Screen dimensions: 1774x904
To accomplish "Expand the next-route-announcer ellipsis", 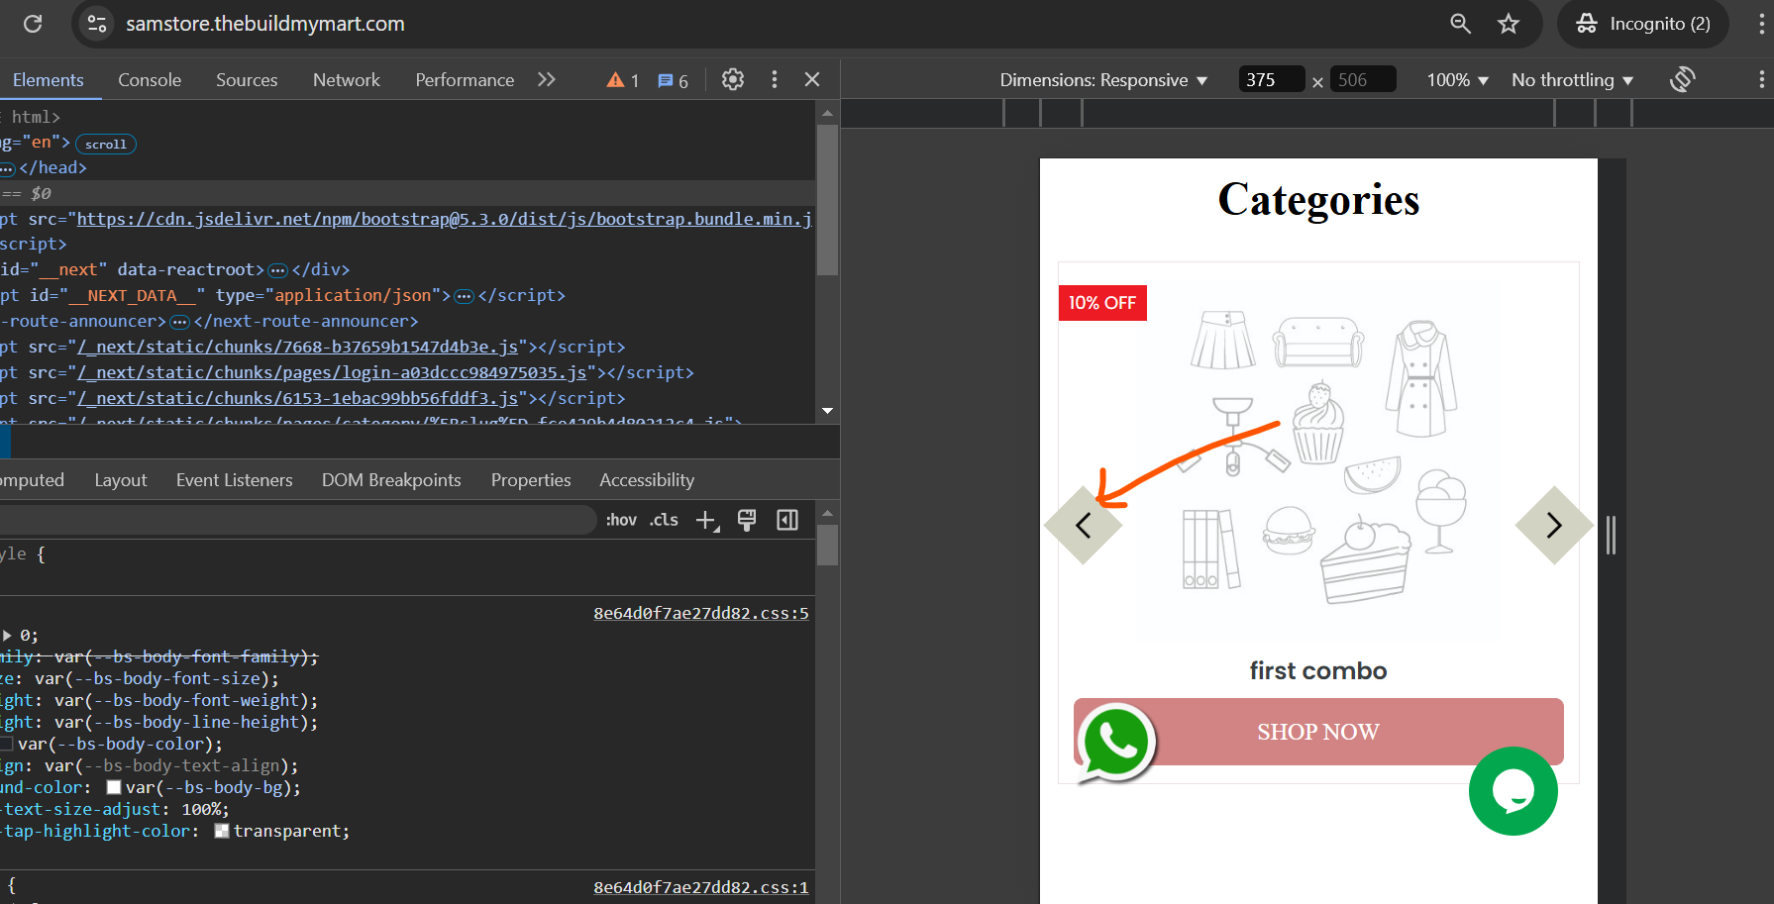I will pyautogui.click(x=180, y=322).
